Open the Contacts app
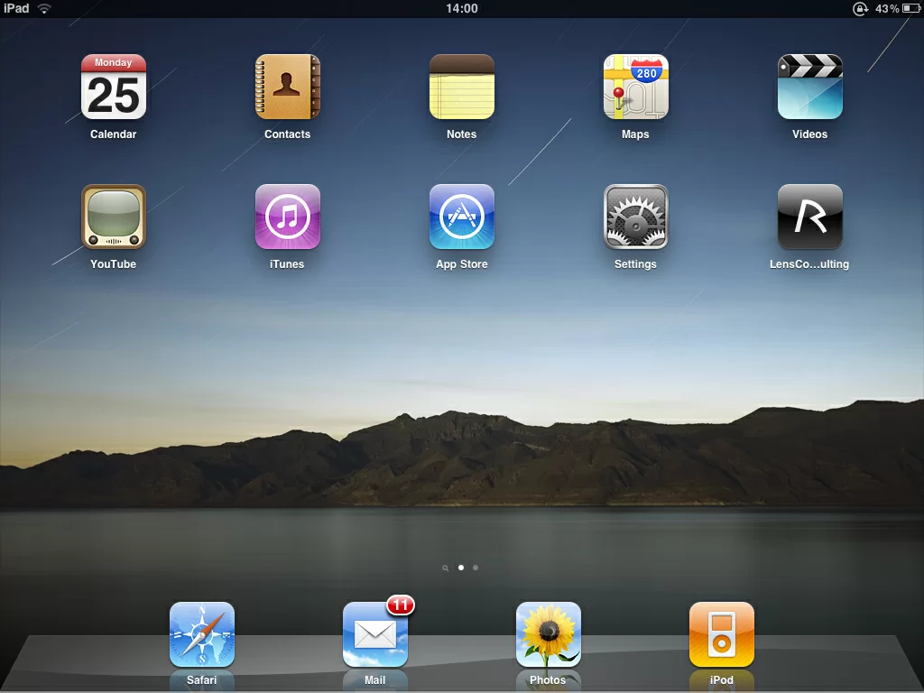This screenshot has width=924, height=693. (x=288, y=88)
